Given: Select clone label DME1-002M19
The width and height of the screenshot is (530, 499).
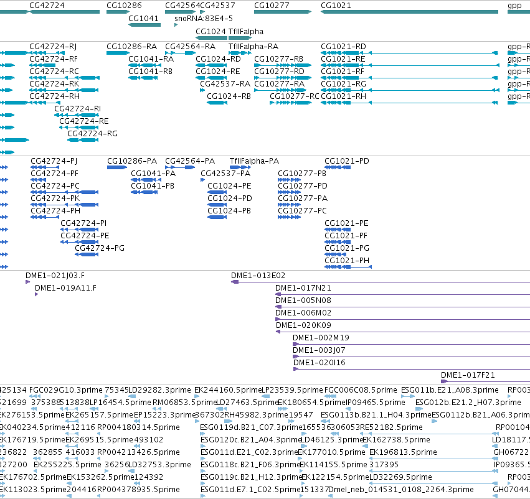Looking at the screenshot, I should click(321, 338).
